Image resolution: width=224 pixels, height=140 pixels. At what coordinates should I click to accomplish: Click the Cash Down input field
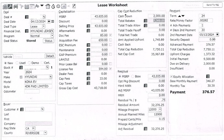pos(157,16)
